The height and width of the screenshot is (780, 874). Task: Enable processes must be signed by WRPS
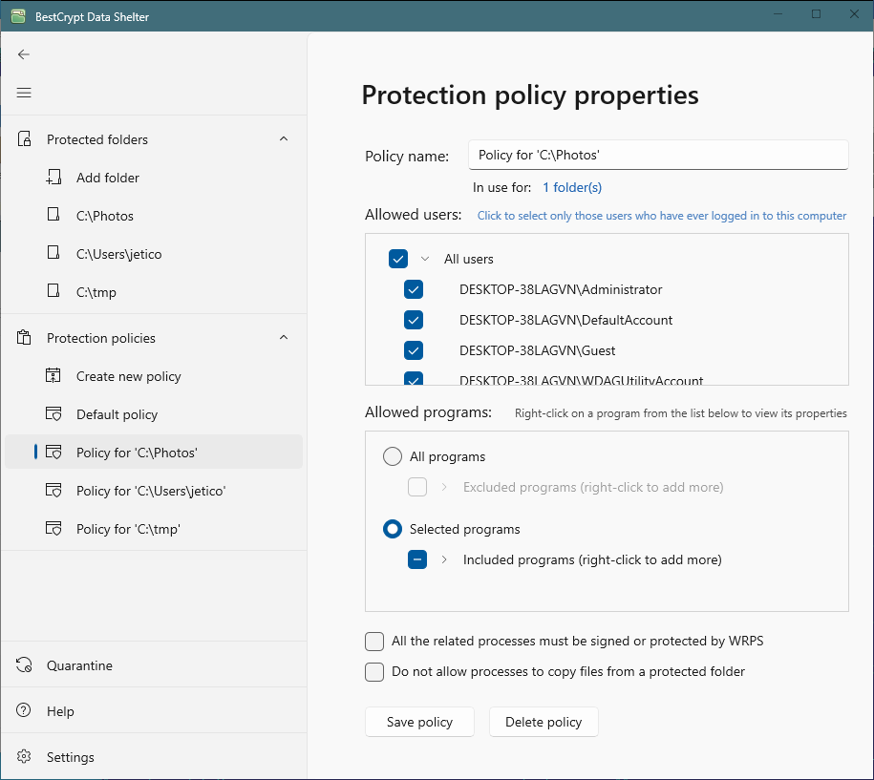coord(374,642)
